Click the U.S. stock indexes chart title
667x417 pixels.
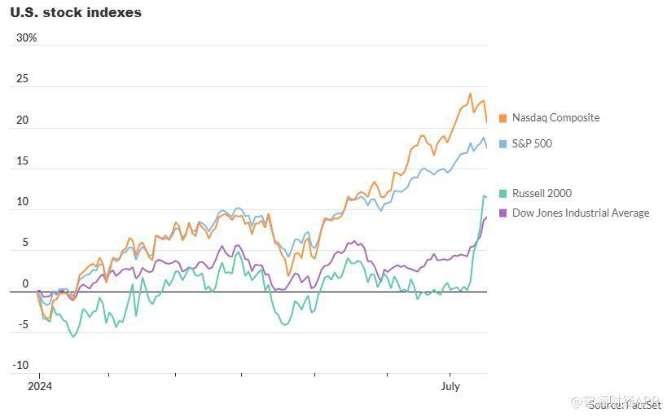coord(76,13)
